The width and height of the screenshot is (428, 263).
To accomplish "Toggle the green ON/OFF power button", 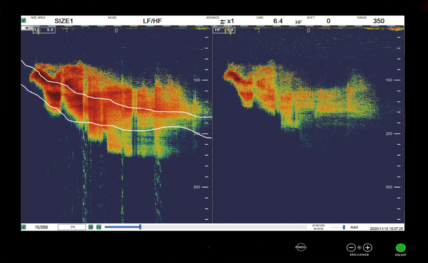I will click(x=400, y=248).
